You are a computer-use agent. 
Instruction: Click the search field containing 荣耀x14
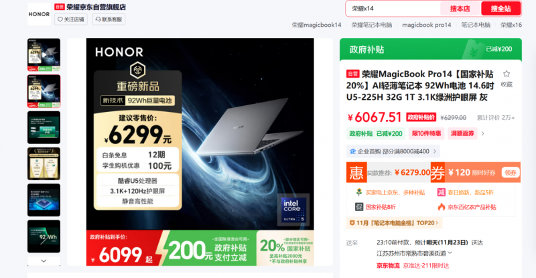[393, 9]
